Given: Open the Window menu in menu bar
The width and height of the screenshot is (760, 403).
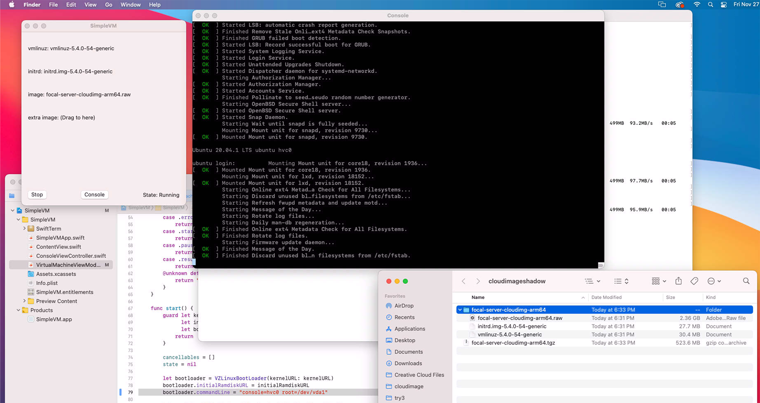Looking at the screenshot, I should [x=130, y=5].
